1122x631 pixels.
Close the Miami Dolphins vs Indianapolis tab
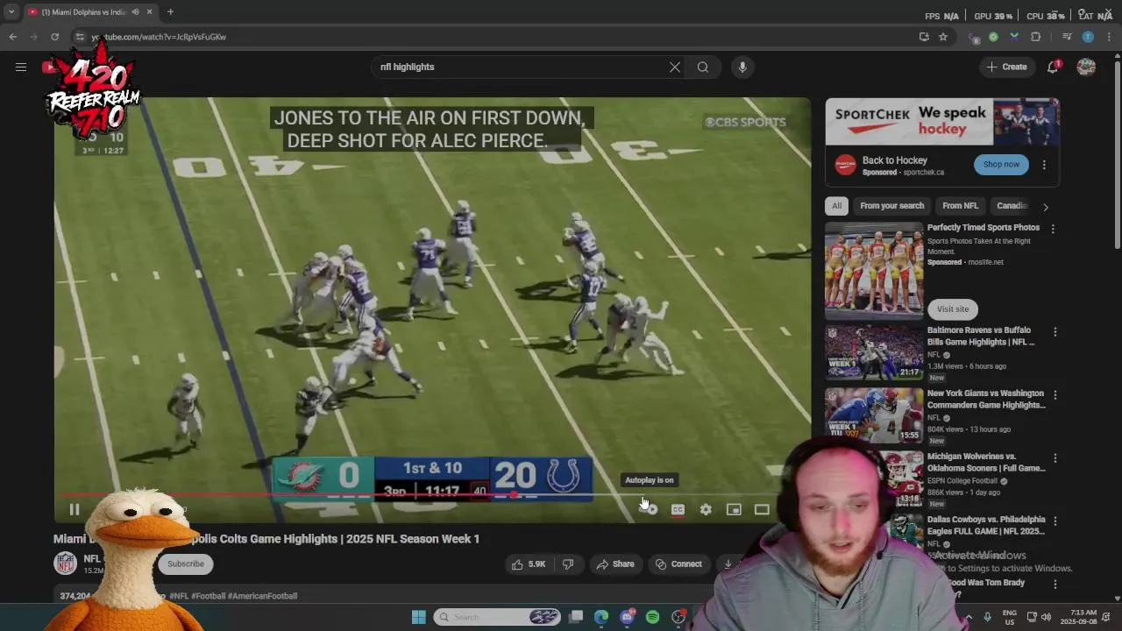(x=149, y=12)
